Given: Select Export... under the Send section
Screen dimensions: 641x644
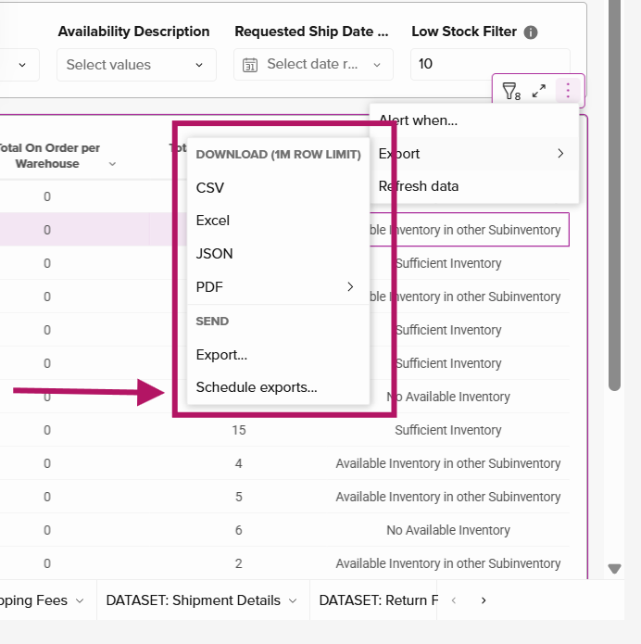Looking at the screenshot, I should click(x=279, y=355).
